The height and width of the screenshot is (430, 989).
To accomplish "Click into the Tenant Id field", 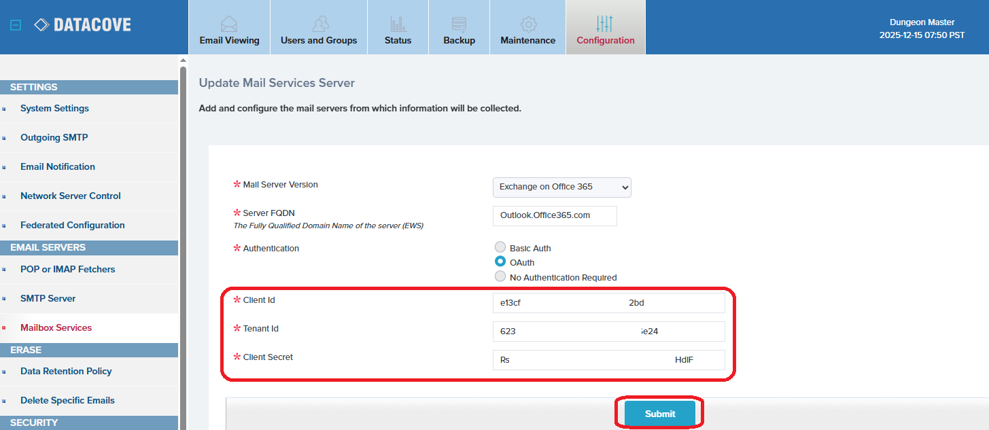I will tap(609, 332).
